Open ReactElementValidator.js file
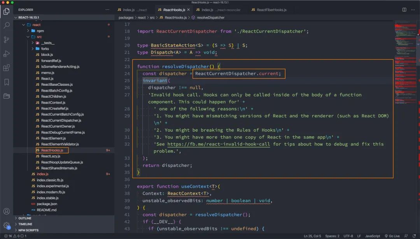420x239 pixels. (x=60, y=144)
